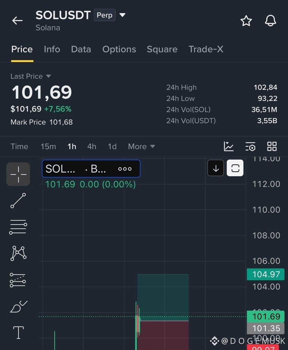Click the 24h Vol(USDT) value 3,55B
This screenshot has height=350, width=288.
(267, 121)
